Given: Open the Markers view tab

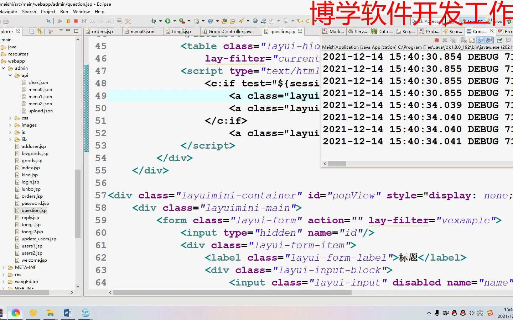Looking at the screenshot, I should tap(334, 31).
